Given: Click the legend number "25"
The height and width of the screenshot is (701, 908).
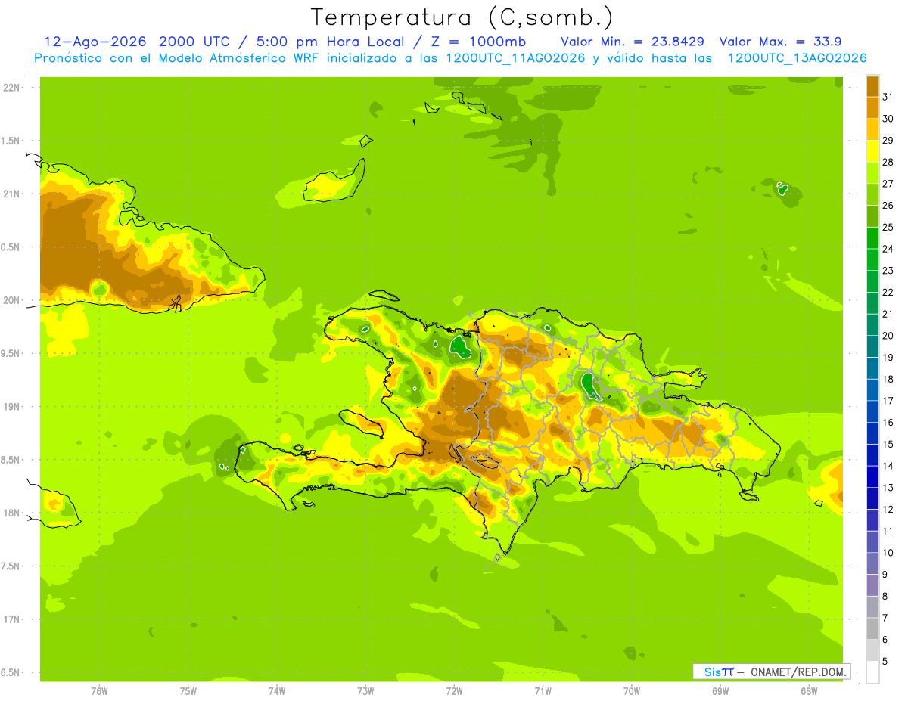Looking at the screenshot, I should point(888,228).
